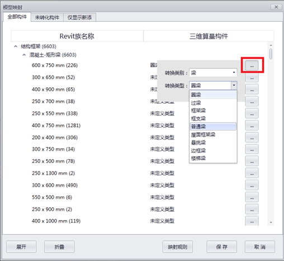
Task: Click the ... button for 400 x 900 mm row
Action: 252,89
